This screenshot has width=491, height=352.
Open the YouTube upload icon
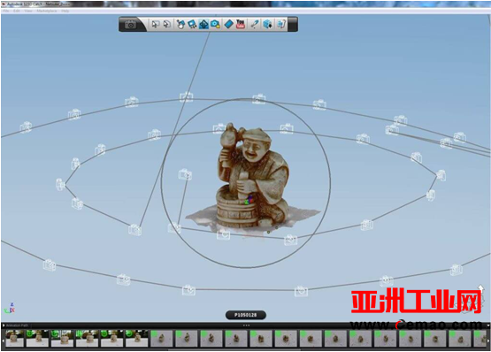click(x=240, y=24)
